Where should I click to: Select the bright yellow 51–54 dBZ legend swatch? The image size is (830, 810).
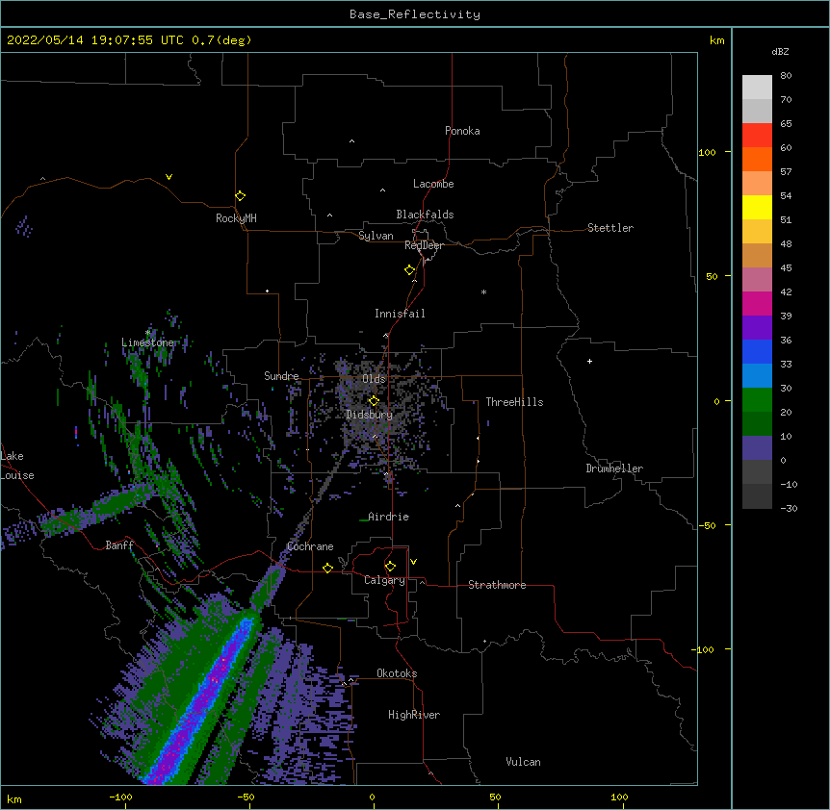point(757,207)
